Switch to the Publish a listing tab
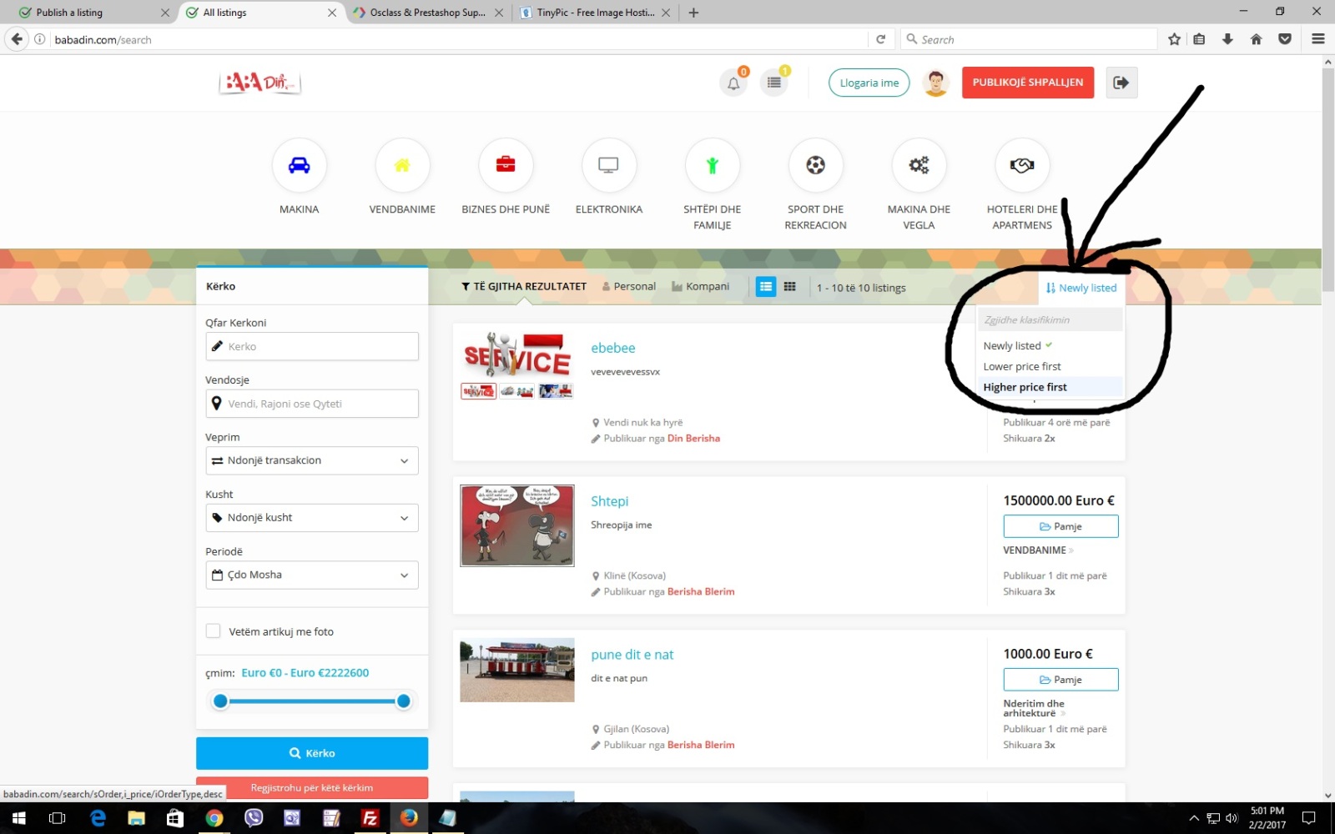 coord(87,13)
